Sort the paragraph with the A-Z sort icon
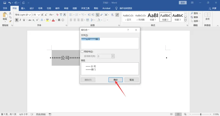The image size is (220, 116). (112, 15)
